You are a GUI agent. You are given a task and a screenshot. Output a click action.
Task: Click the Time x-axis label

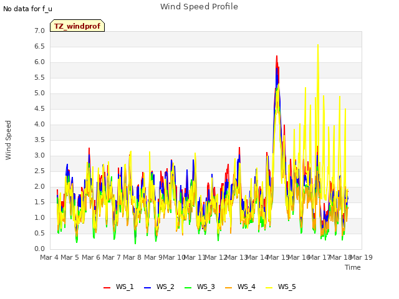click(x=353, y=267)
